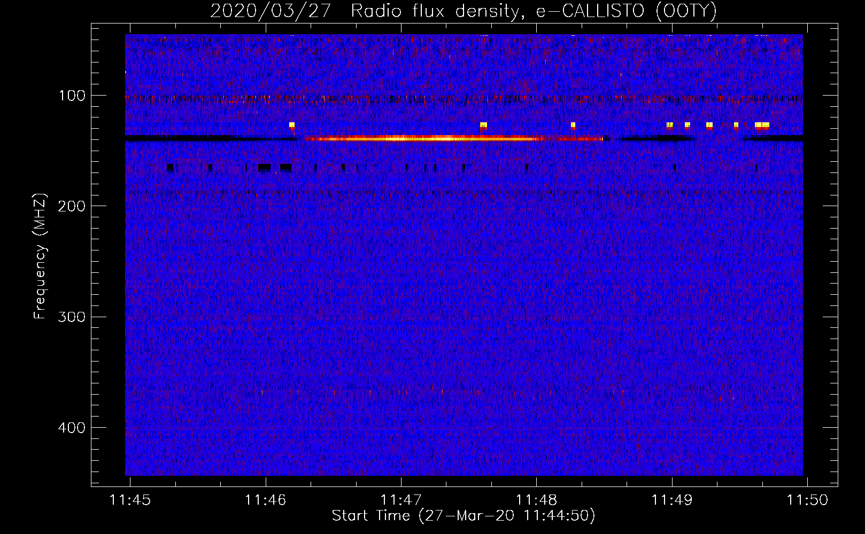Select the 400 frequency tick label
Screen dimensions: 865x534
(x=72, y=428)
